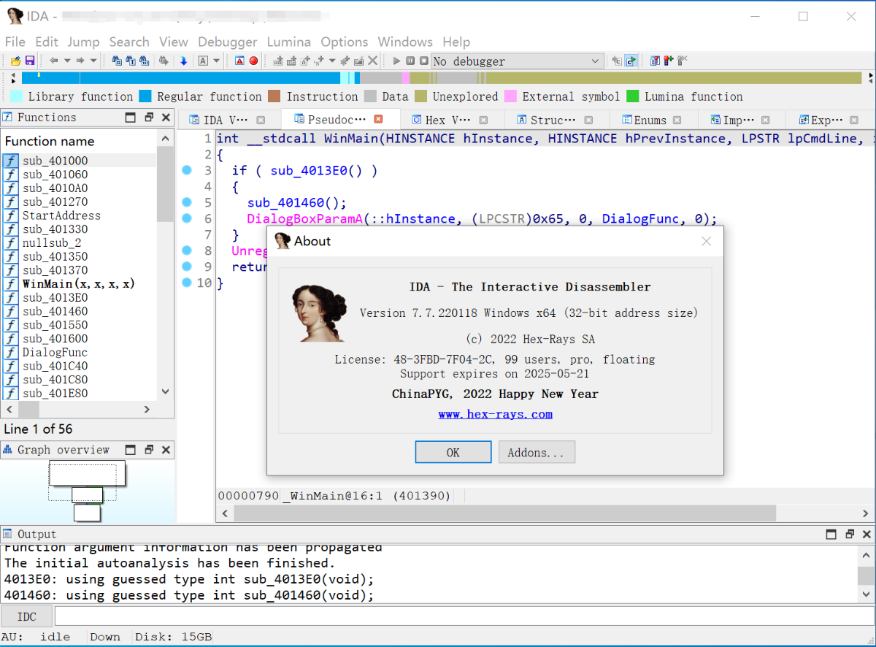Image resolution: width=876 pixels, height=647 pixels.
Task: Click the red circle breakpoint icon
Action: [253, 61]
